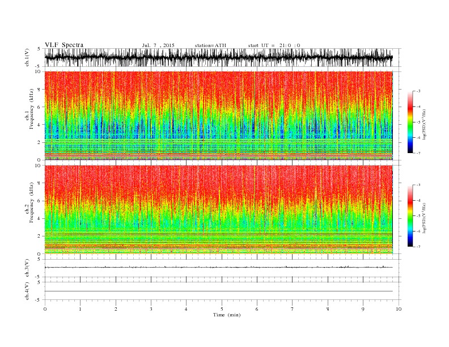The image size is (449, 347).
Task: Click time axis tick label "8"
Action: tap(328, 309)
